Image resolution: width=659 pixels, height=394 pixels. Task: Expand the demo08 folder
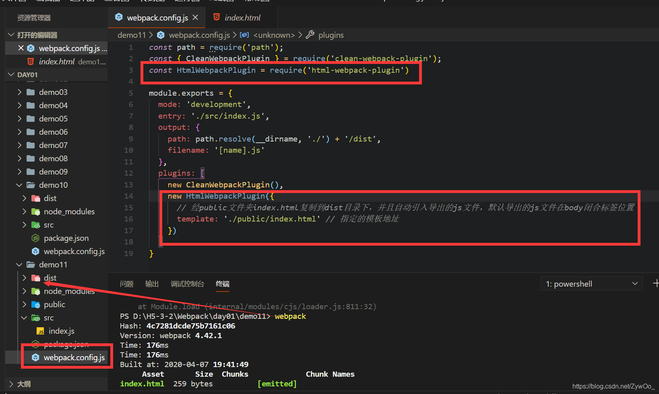(x=19, y=158)
